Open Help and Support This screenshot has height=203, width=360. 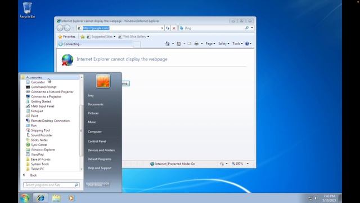pyautogui.click(x=100, y=168)
